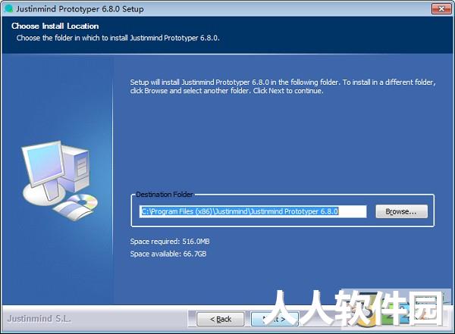Viewport: 455px width, 334px height.
Task: Continue setup with the Next > button
Action: 275,319
